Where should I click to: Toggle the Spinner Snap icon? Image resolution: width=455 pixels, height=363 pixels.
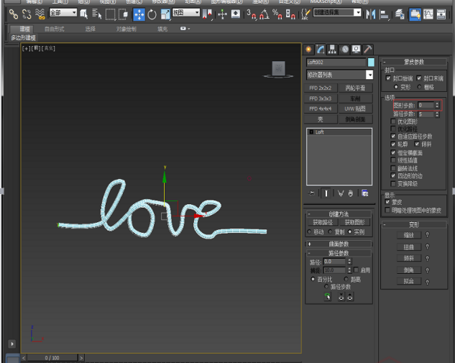(290, 14)
